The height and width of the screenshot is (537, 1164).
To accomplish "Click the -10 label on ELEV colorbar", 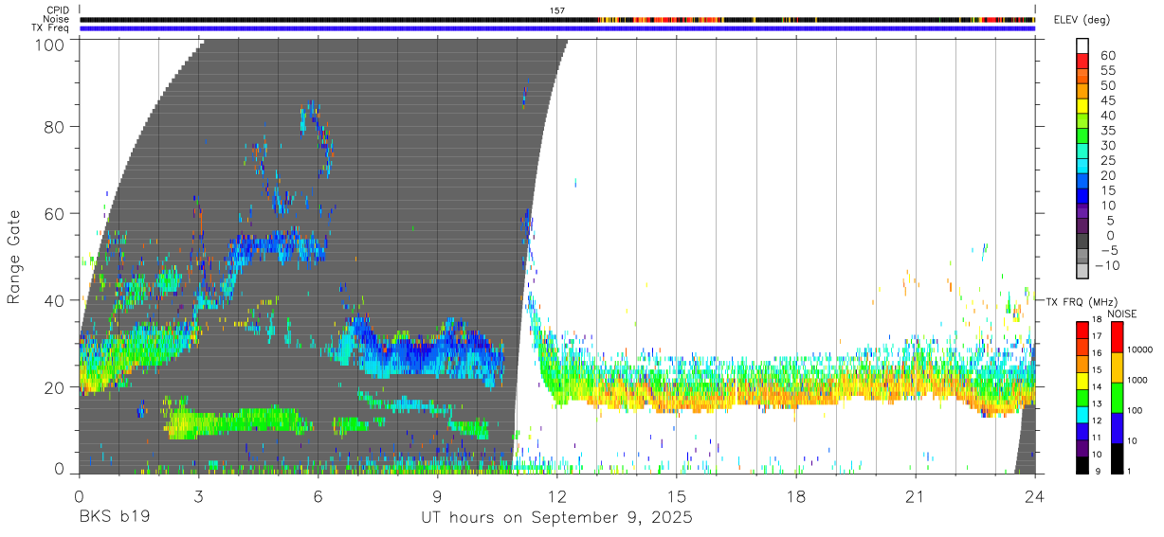I will 1106,265.
